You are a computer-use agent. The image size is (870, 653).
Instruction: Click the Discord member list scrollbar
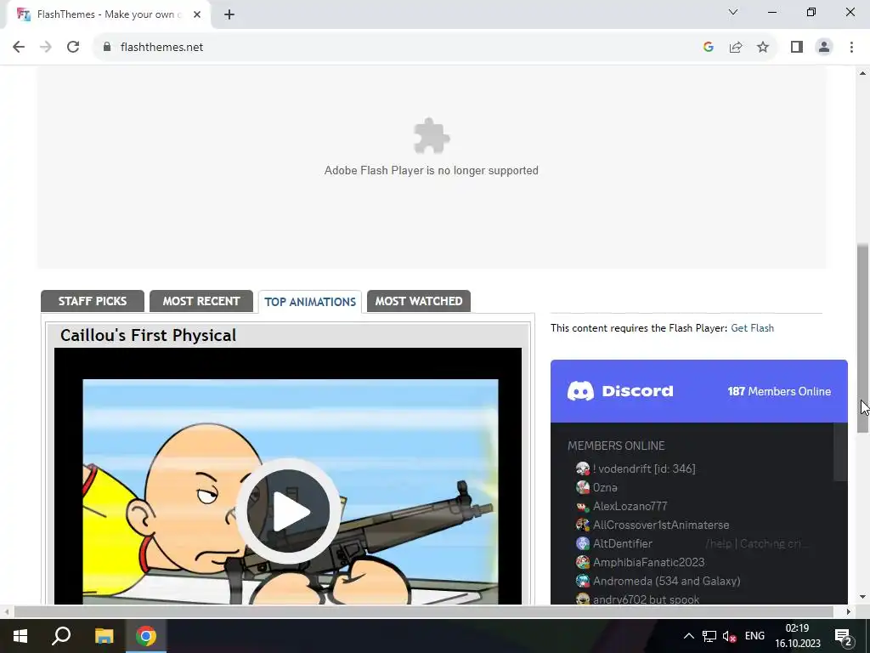840,452
